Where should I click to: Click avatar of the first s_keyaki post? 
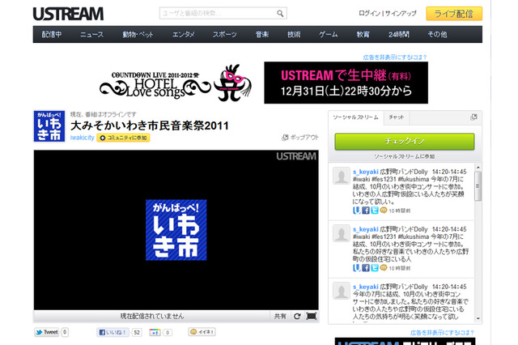tap(342, 176)
